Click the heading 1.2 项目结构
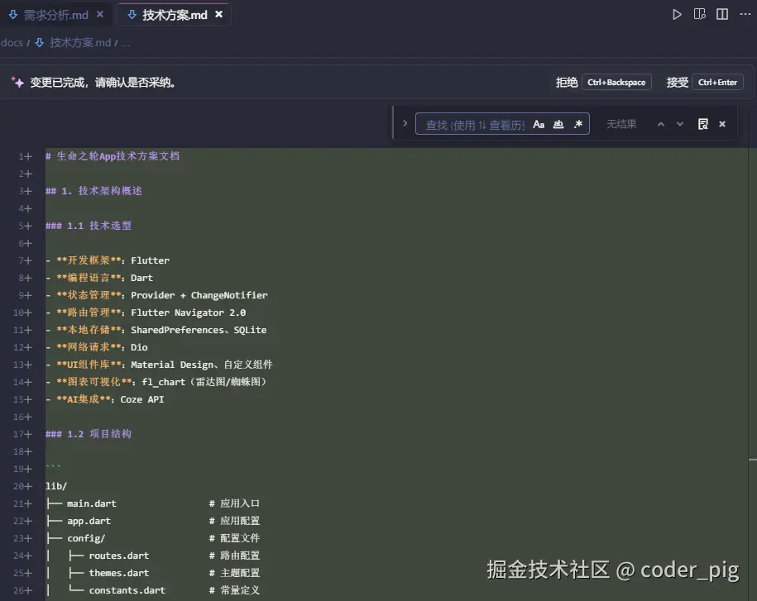Screen dimensions: 757x601 click(89, 434)
